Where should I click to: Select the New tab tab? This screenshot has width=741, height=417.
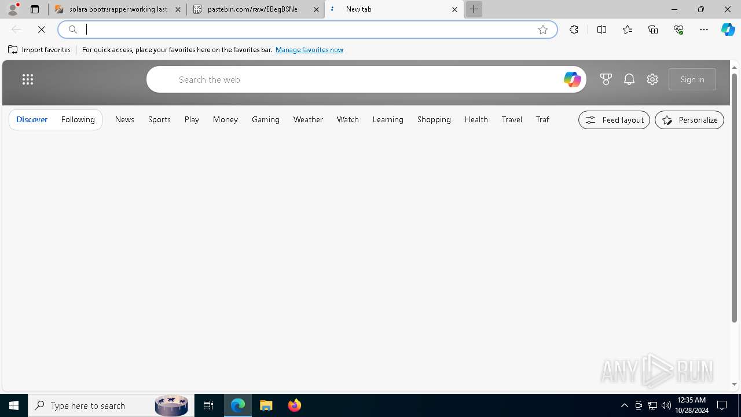394,9
